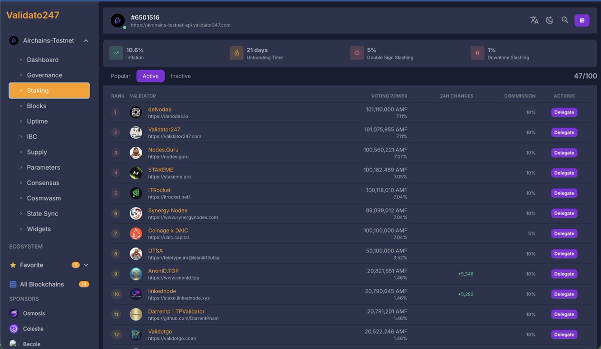Open the purple wallet button

point(582,20)
